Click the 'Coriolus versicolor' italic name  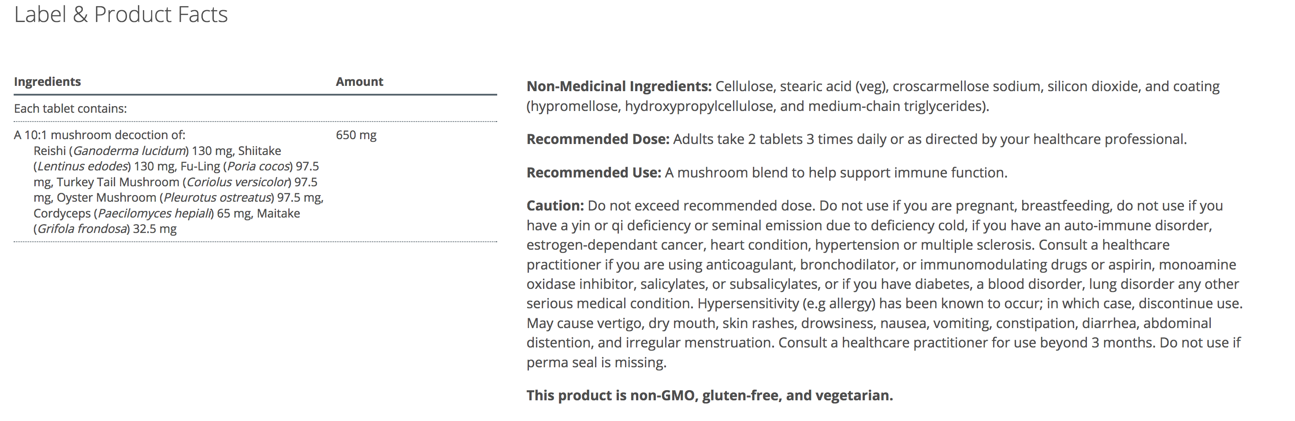238,182
